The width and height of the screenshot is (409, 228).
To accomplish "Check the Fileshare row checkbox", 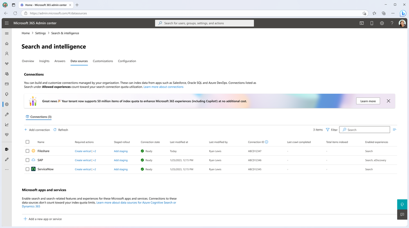I will pos(27,151).
